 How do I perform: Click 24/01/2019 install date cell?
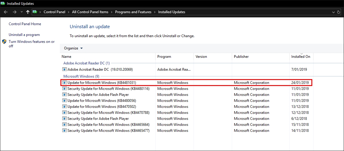click(x=300, y=83)
